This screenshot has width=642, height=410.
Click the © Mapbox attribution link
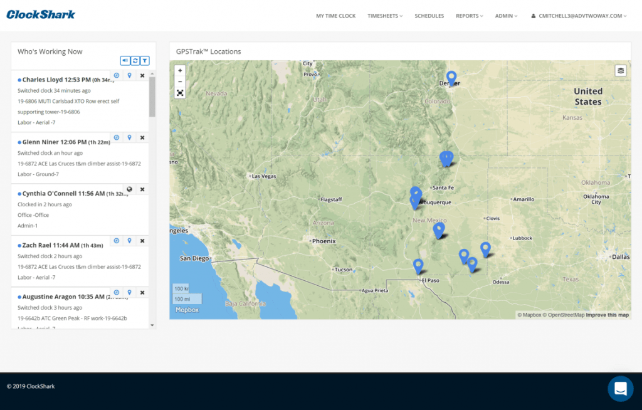click(x=529, y=315)
